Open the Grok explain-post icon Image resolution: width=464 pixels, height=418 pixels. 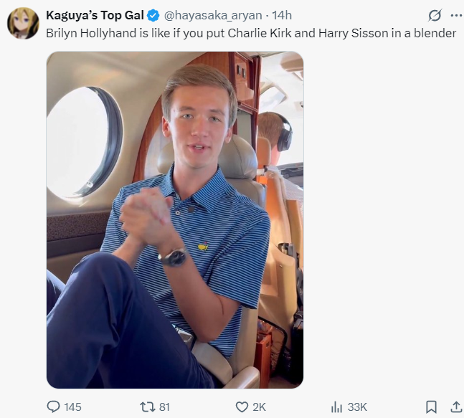434,15
